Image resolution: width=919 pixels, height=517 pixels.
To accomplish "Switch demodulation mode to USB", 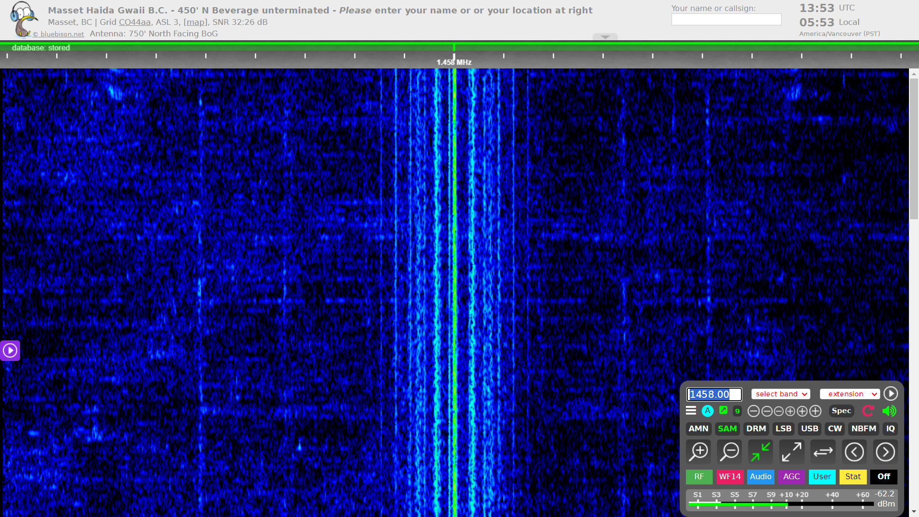I will click(809, 428).
